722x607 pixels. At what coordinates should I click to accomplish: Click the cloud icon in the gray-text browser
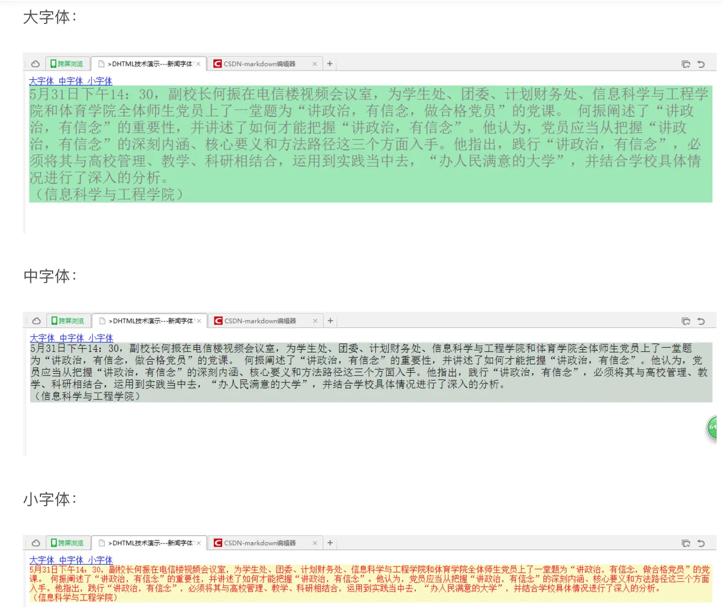36,321
